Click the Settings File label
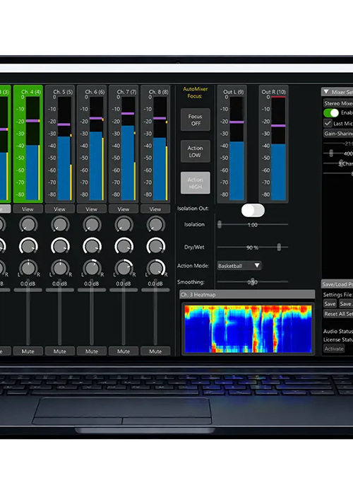This screenshot has height=495, width=353. click(337, 295)
